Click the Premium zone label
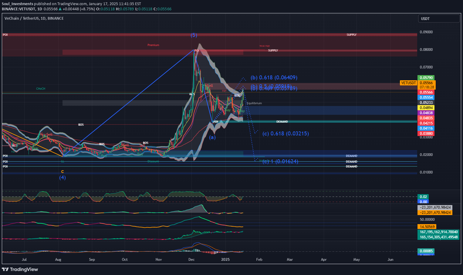This screenshot has height=275, width=463. (x=153, y=45)
